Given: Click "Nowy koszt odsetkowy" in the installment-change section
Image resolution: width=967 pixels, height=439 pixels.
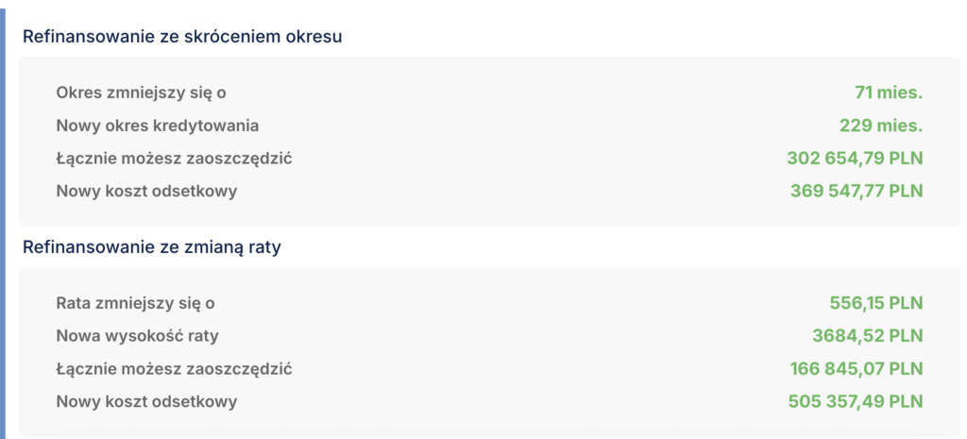Looking at the screenshot, I should [x=146, y=402].
